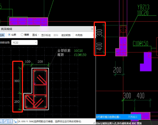Click the YBZ13 label in the drawing
This screenshot has height=125, width=158.
pos(143,7)
